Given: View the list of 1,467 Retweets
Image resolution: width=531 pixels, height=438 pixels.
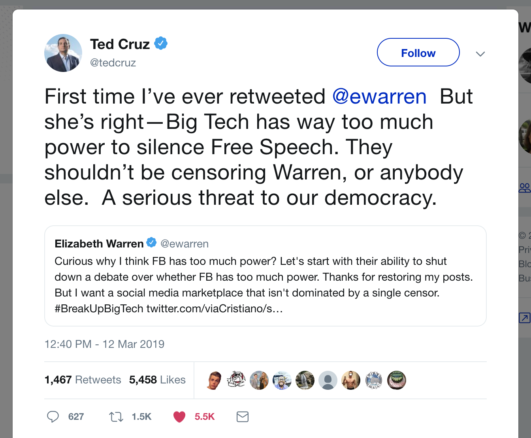Looking at the screenshot, I should [x=83, y=380].
